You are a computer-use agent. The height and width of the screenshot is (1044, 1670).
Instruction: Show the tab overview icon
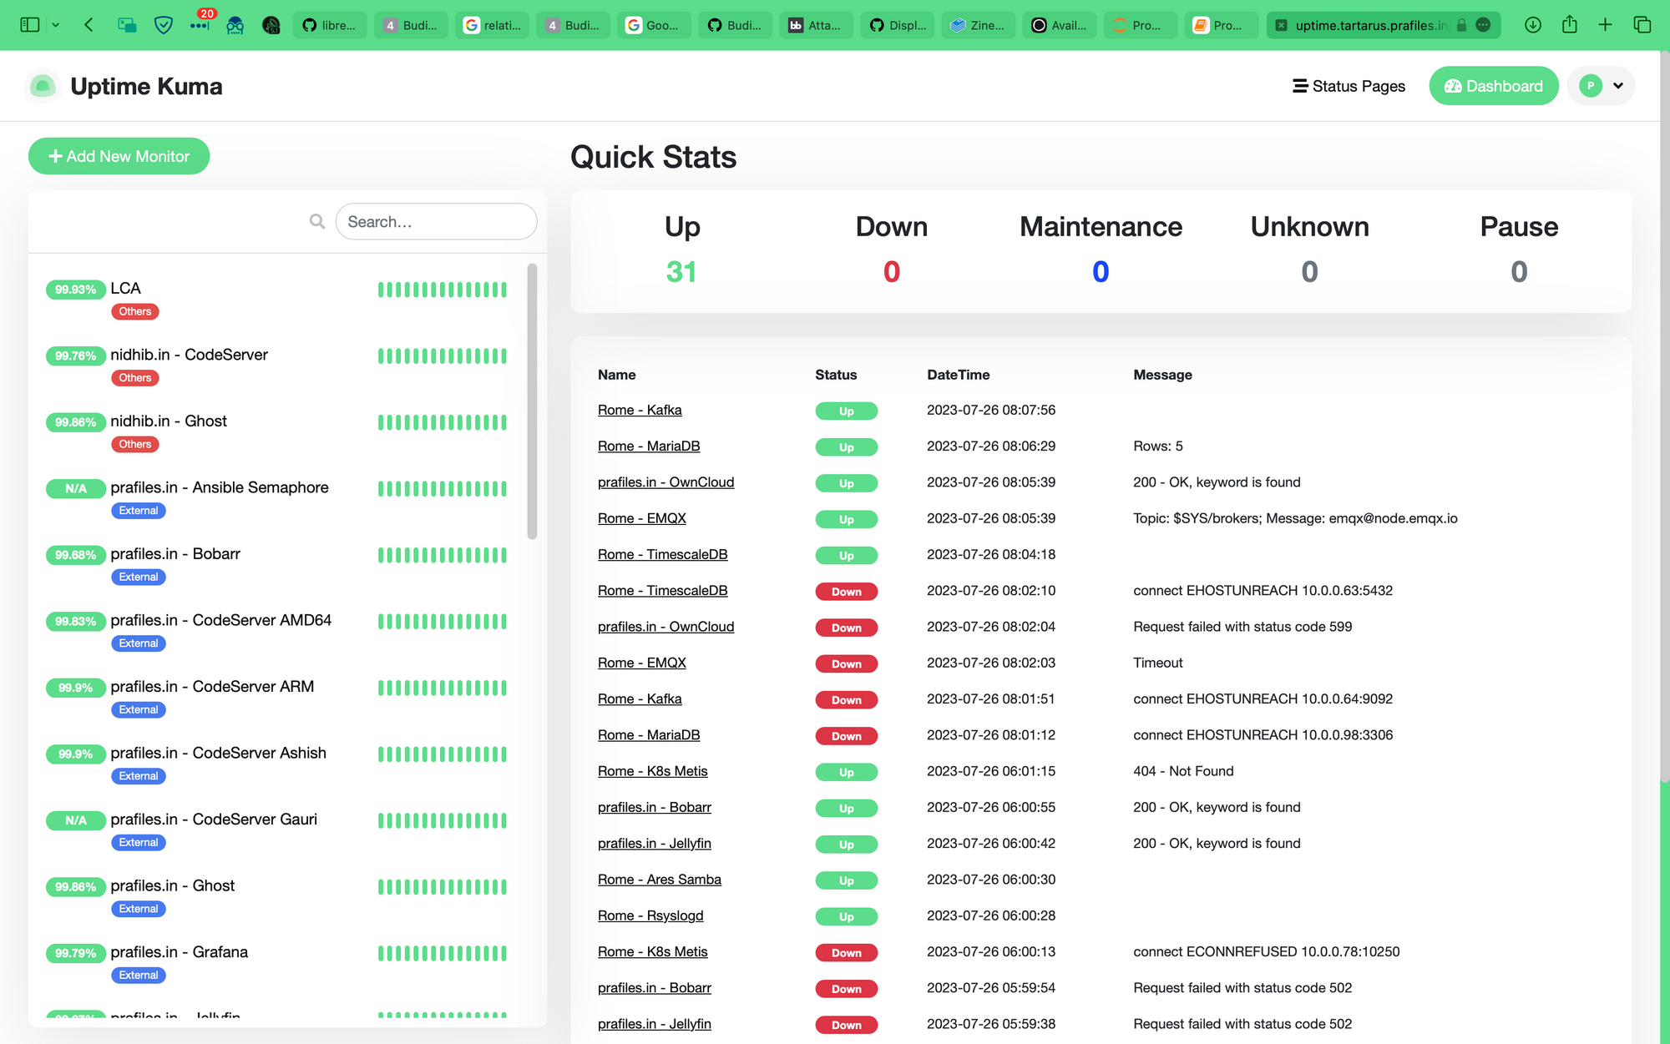pos(1642,25)
